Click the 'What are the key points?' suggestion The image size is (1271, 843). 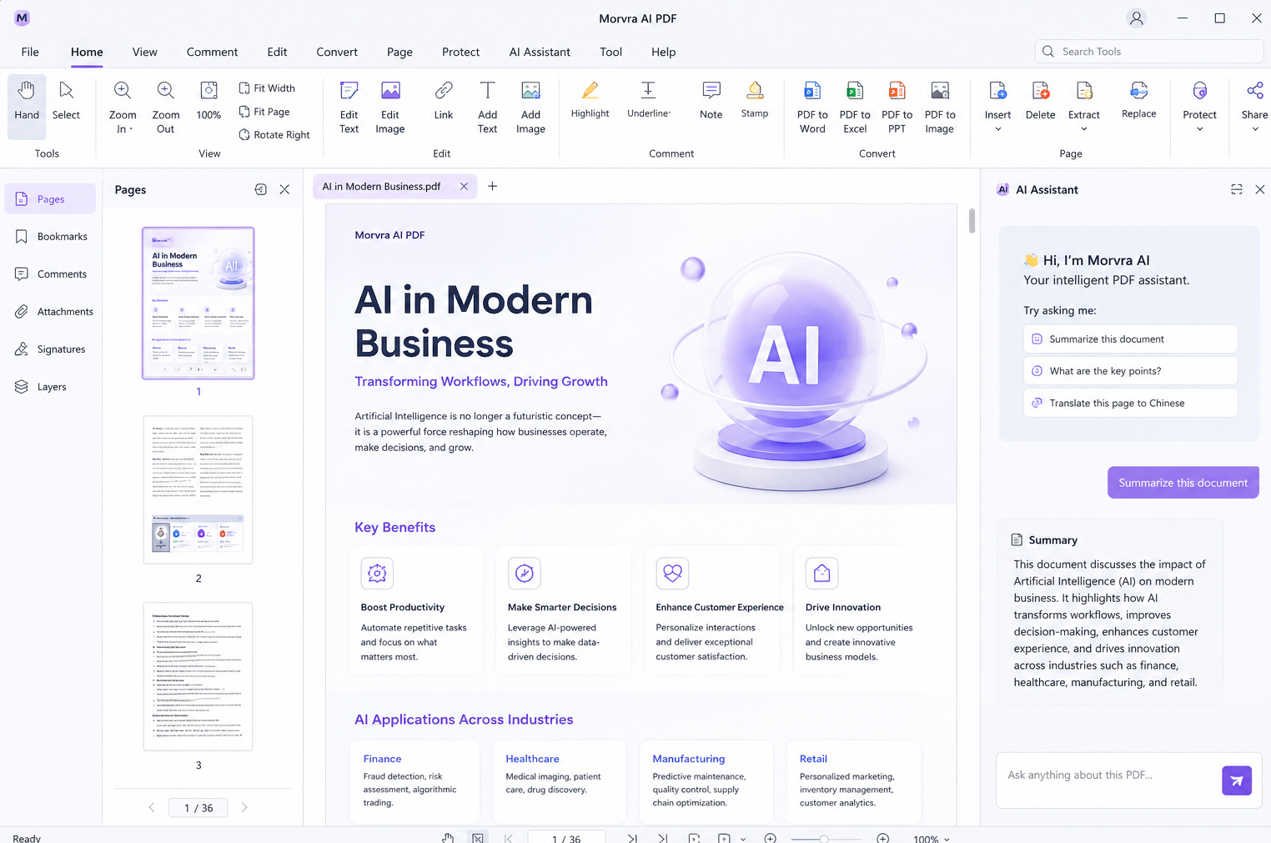click(1130, 370)
